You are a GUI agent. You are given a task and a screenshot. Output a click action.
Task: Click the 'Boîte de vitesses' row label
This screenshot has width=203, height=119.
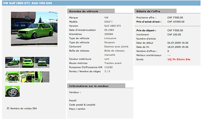coord(79,51)
